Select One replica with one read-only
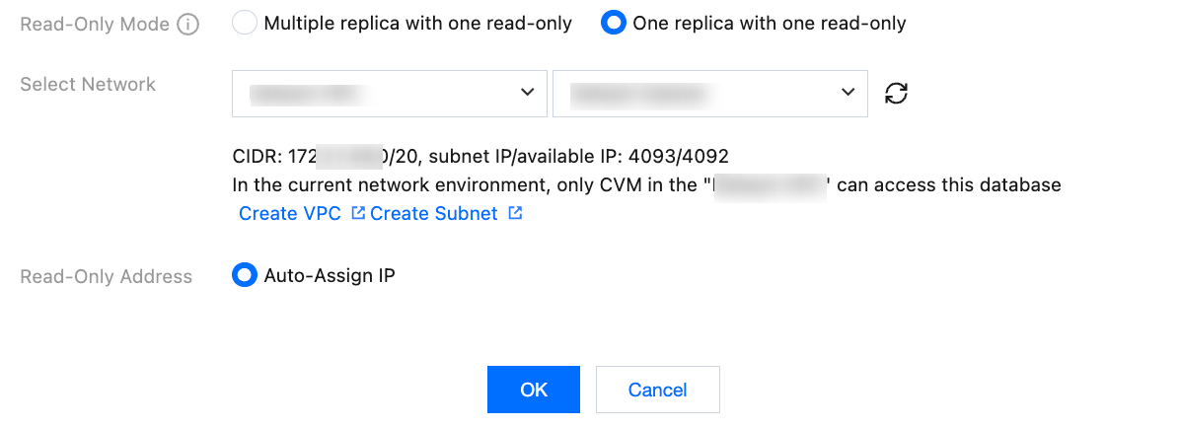The width and height of the screenshot is (1180, 428). click(x=613, y=23)
